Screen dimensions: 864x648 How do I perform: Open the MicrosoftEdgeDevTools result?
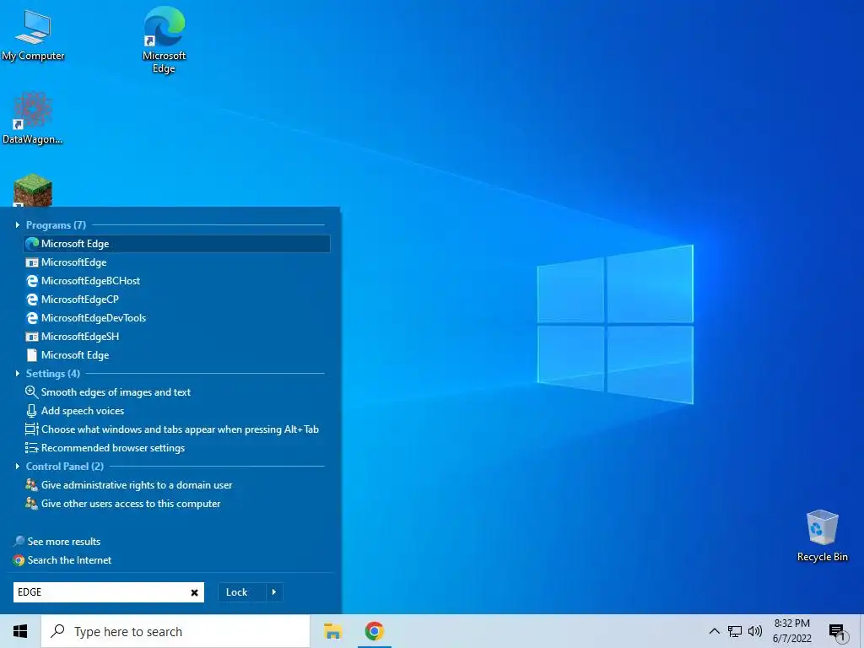point(177,318)
